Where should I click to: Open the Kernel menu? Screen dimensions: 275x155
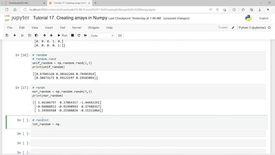pos(76,28)
